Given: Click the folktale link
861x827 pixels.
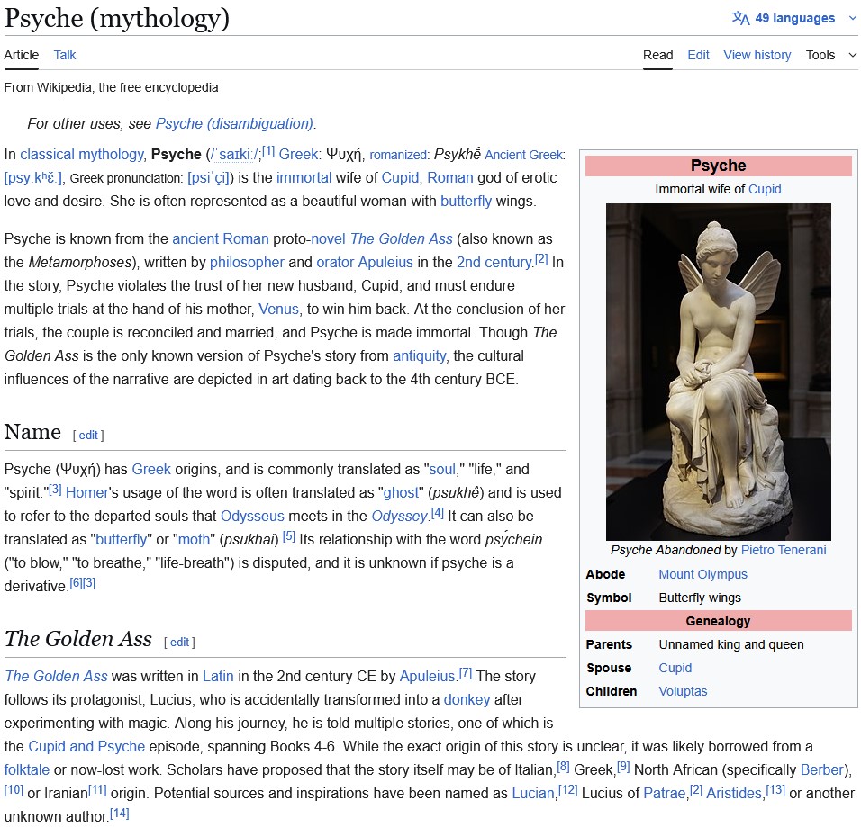Looking at the screenshot, I should (26, 770).
